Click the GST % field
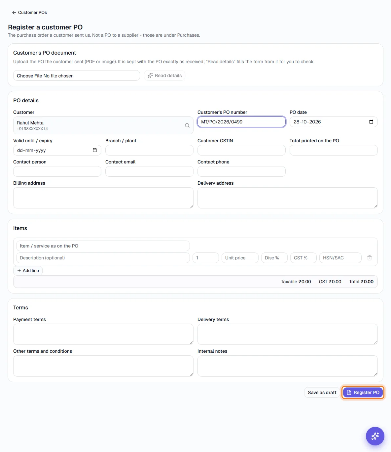 (x=303, y=258)
